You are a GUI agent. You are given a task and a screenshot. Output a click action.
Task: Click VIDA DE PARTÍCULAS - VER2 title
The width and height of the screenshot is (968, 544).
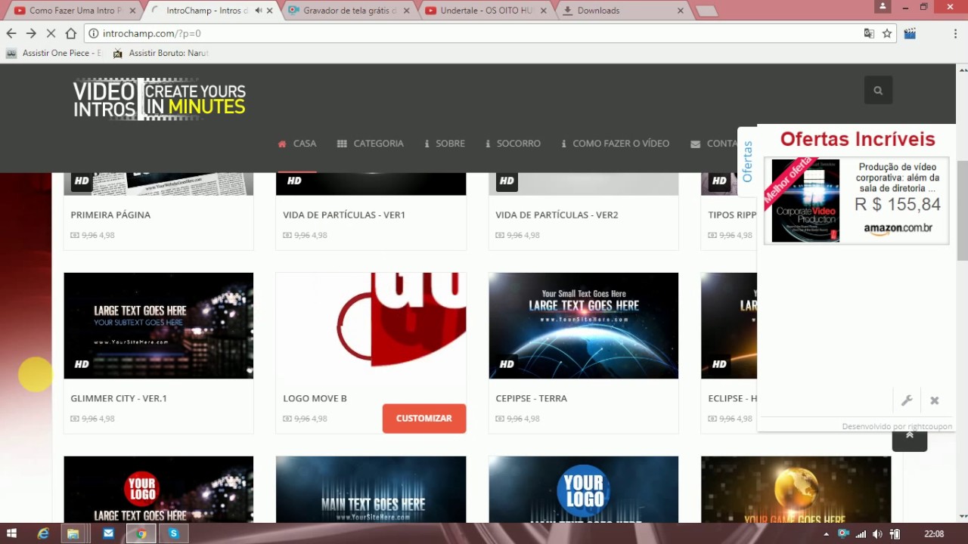click(557, 215)
